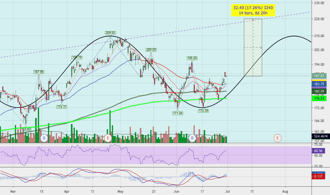
Task: Click the 195.79 pivot label
Action: coord(77,57)
